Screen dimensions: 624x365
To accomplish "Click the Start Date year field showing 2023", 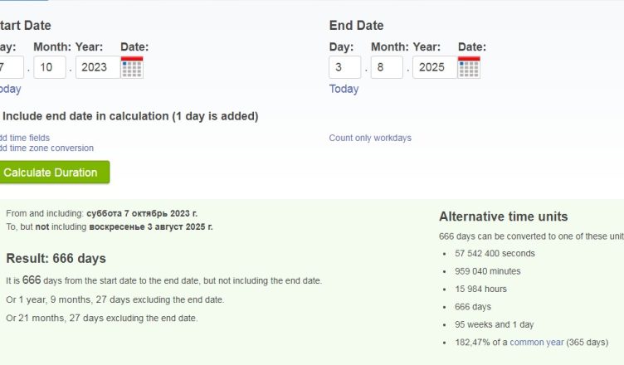I will click(98, 67).
